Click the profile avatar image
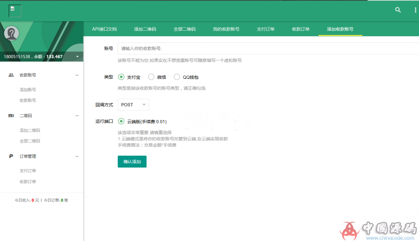419x241 pixels. [x=11, y=33]
